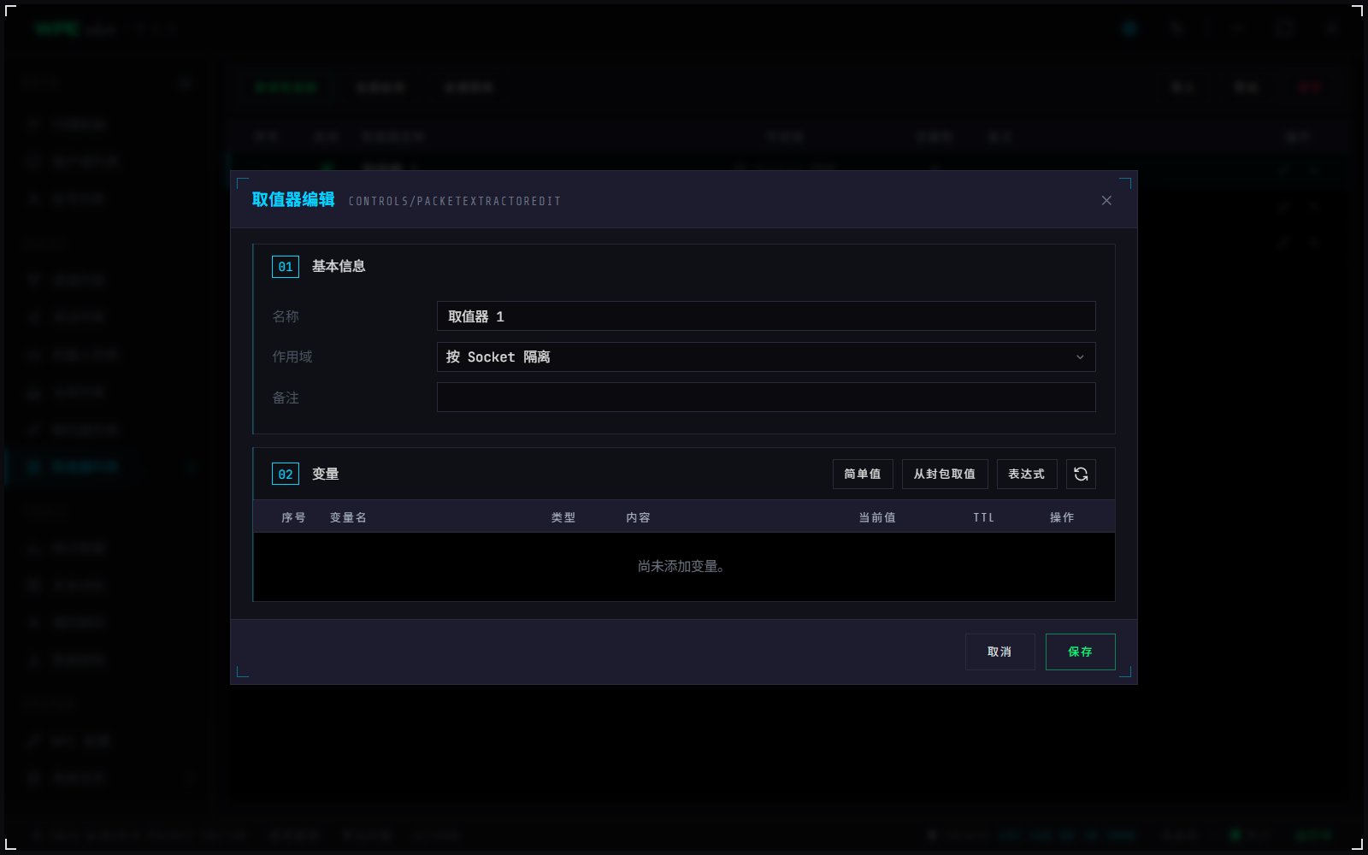This screenshot has height=855, width=1368.
Task: Click the 取消 button
Action: coord(999,652)
